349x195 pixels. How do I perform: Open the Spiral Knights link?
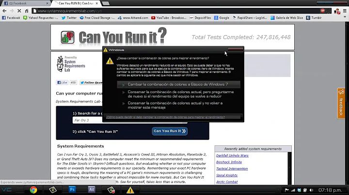[x=226, y=175]
